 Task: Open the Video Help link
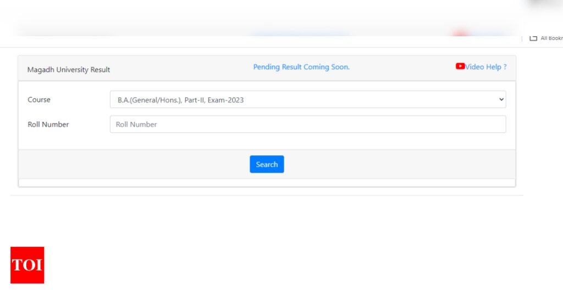[x=486, y=67]
